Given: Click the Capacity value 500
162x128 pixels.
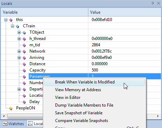Looking at the screenshot, I should tap(95, 70).
